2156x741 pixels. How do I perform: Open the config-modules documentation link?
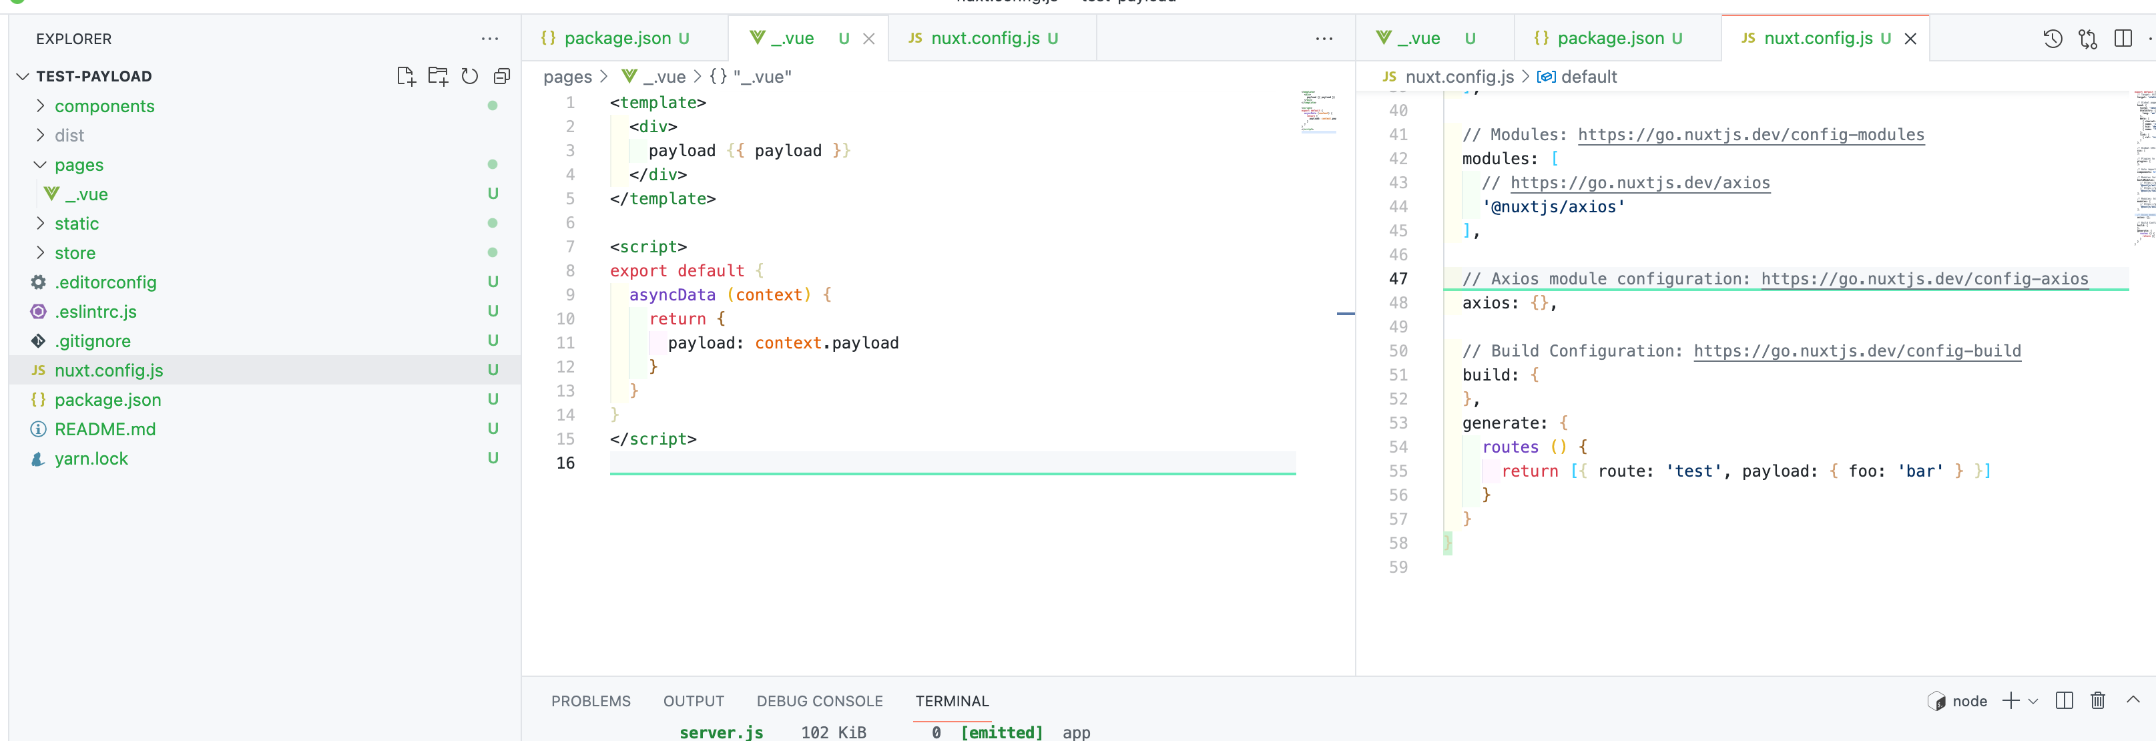point(1750,135)
